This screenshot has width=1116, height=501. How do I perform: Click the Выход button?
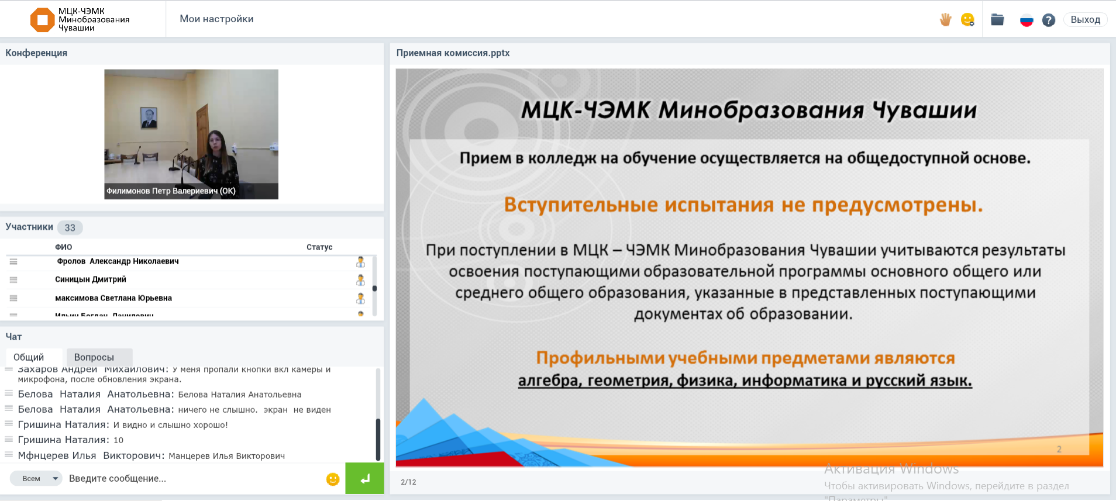(1086, 20)
